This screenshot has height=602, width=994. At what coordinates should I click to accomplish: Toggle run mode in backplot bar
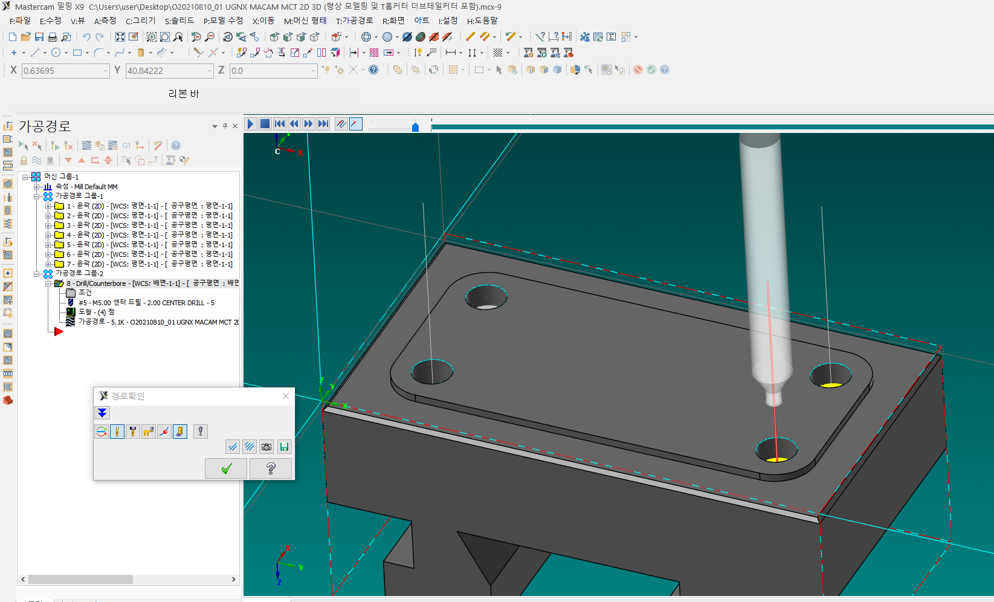point(356,124)
